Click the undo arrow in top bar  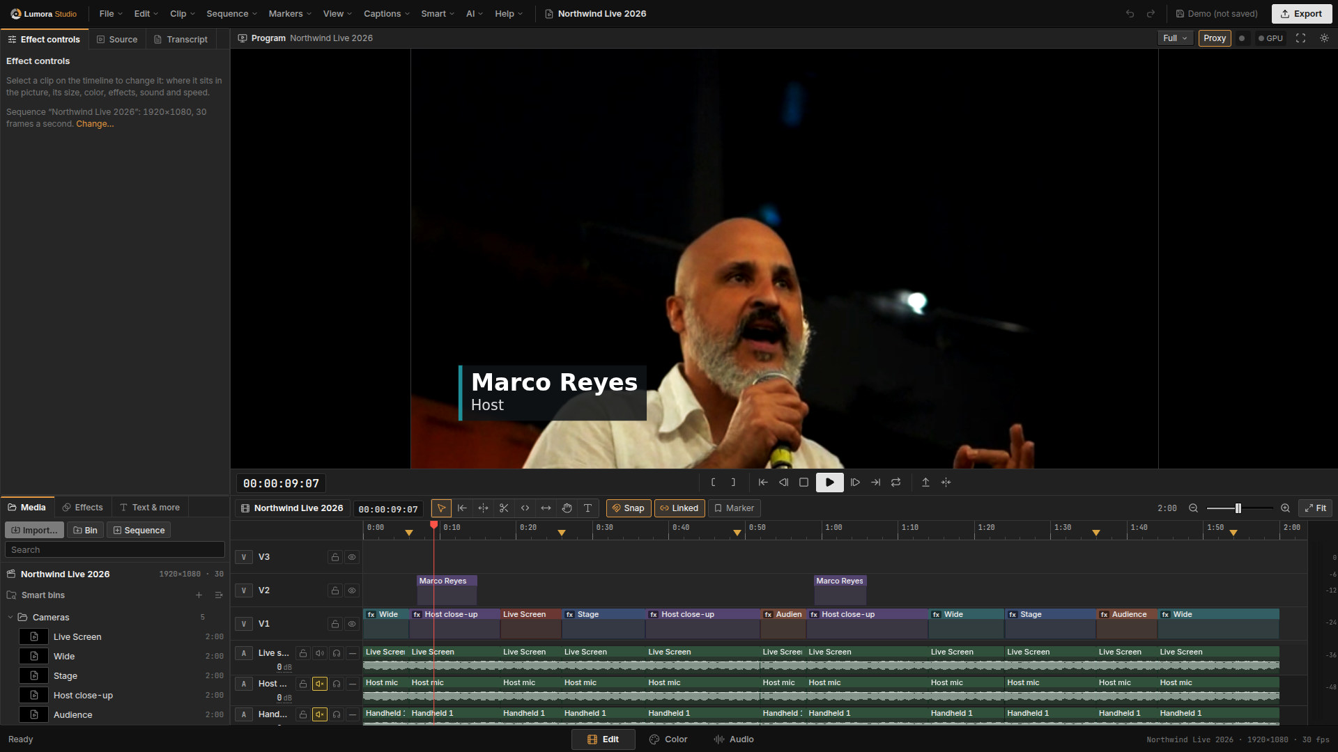coord(1130,14)
